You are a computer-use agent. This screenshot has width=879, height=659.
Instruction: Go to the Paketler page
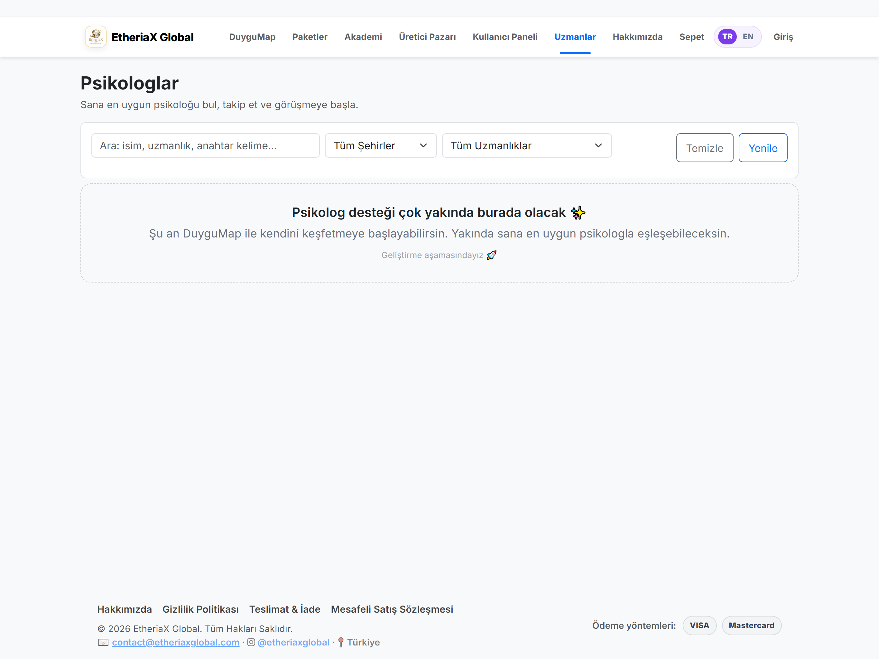click(x=310, y=37)
